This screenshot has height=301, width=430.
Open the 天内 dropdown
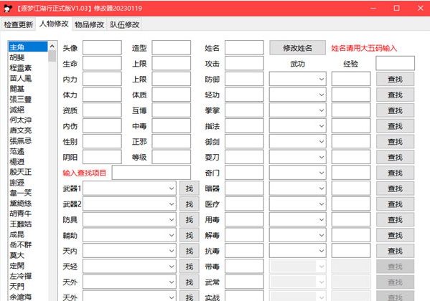[129, 251]
